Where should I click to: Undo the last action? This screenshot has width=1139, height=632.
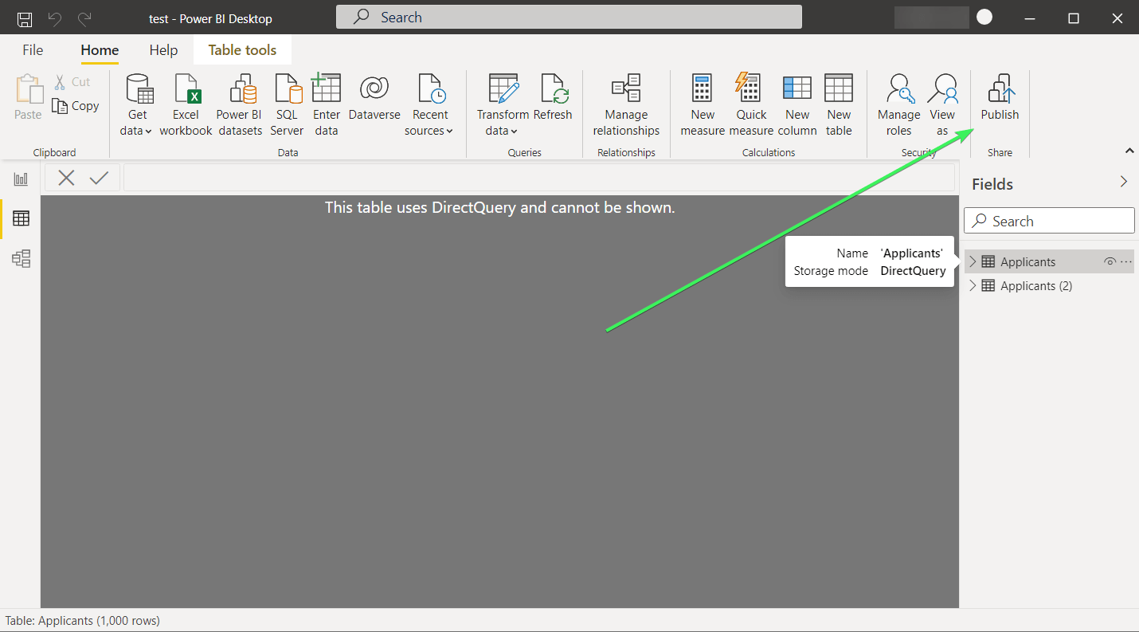55,19
